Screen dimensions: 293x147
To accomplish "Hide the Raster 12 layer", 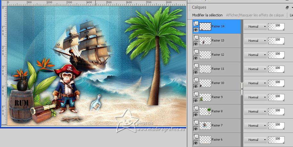I will pyautogui.click(x=196, y=58).
